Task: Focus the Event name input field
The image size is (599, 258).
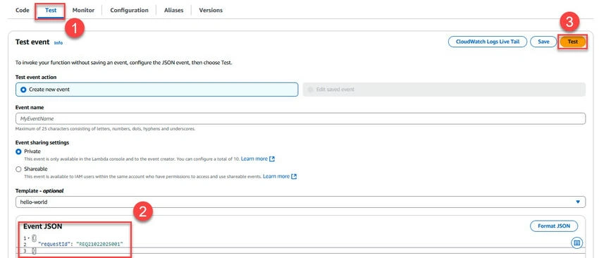Action: 300,118
